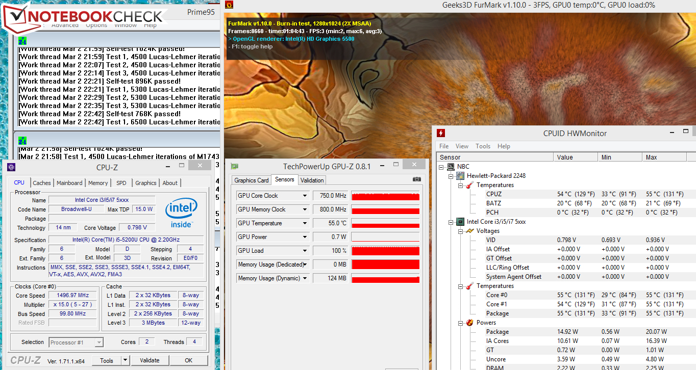This screenshot has height=370, width=696.
Task: Click the Value column header in HWMonitor
Action: 576,157
